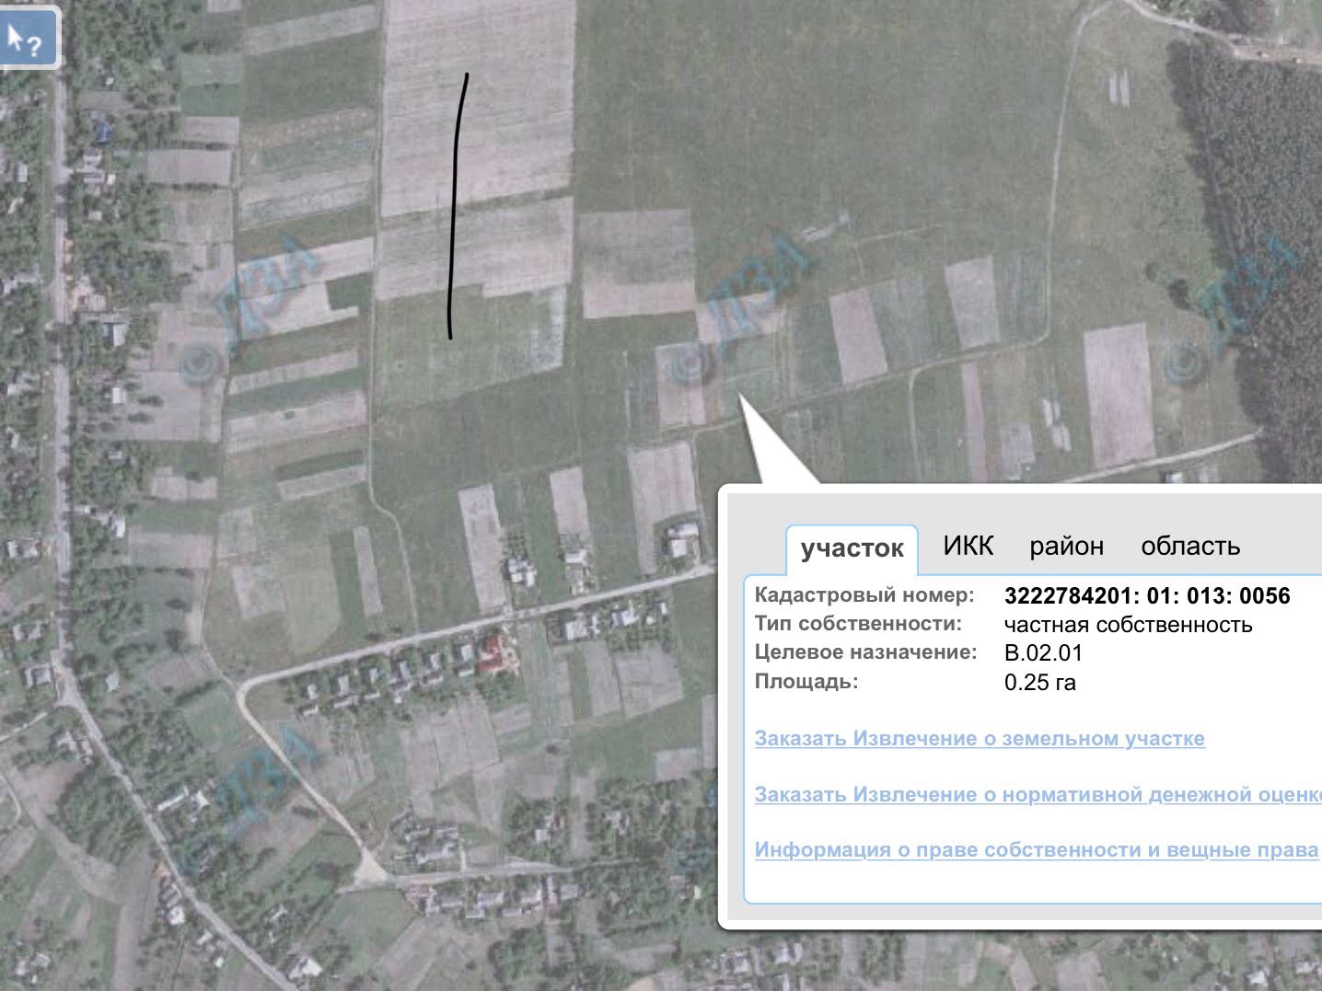The image size is (1322, 991).
Task: Click the red-roofed house on the map
Action: [491, 654]
